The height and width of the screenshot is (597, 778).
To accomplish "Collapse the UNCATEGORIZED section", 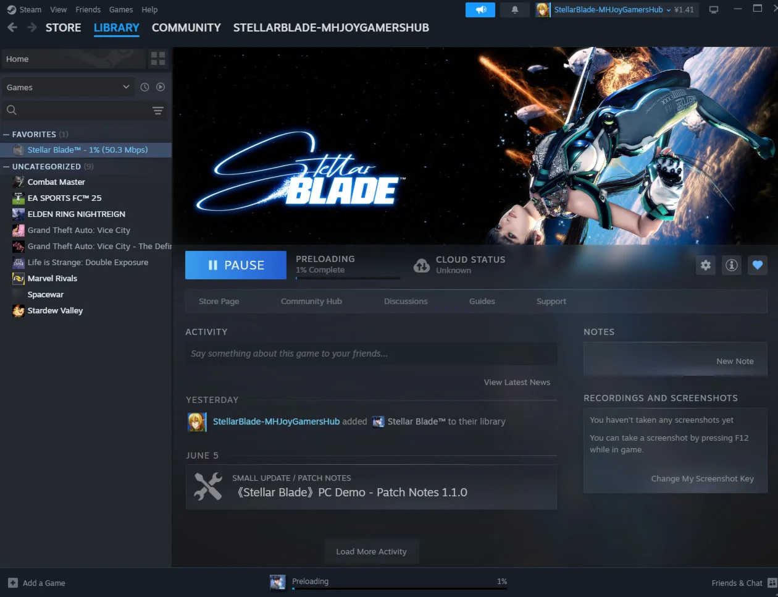I will click(x=5, y=166).
